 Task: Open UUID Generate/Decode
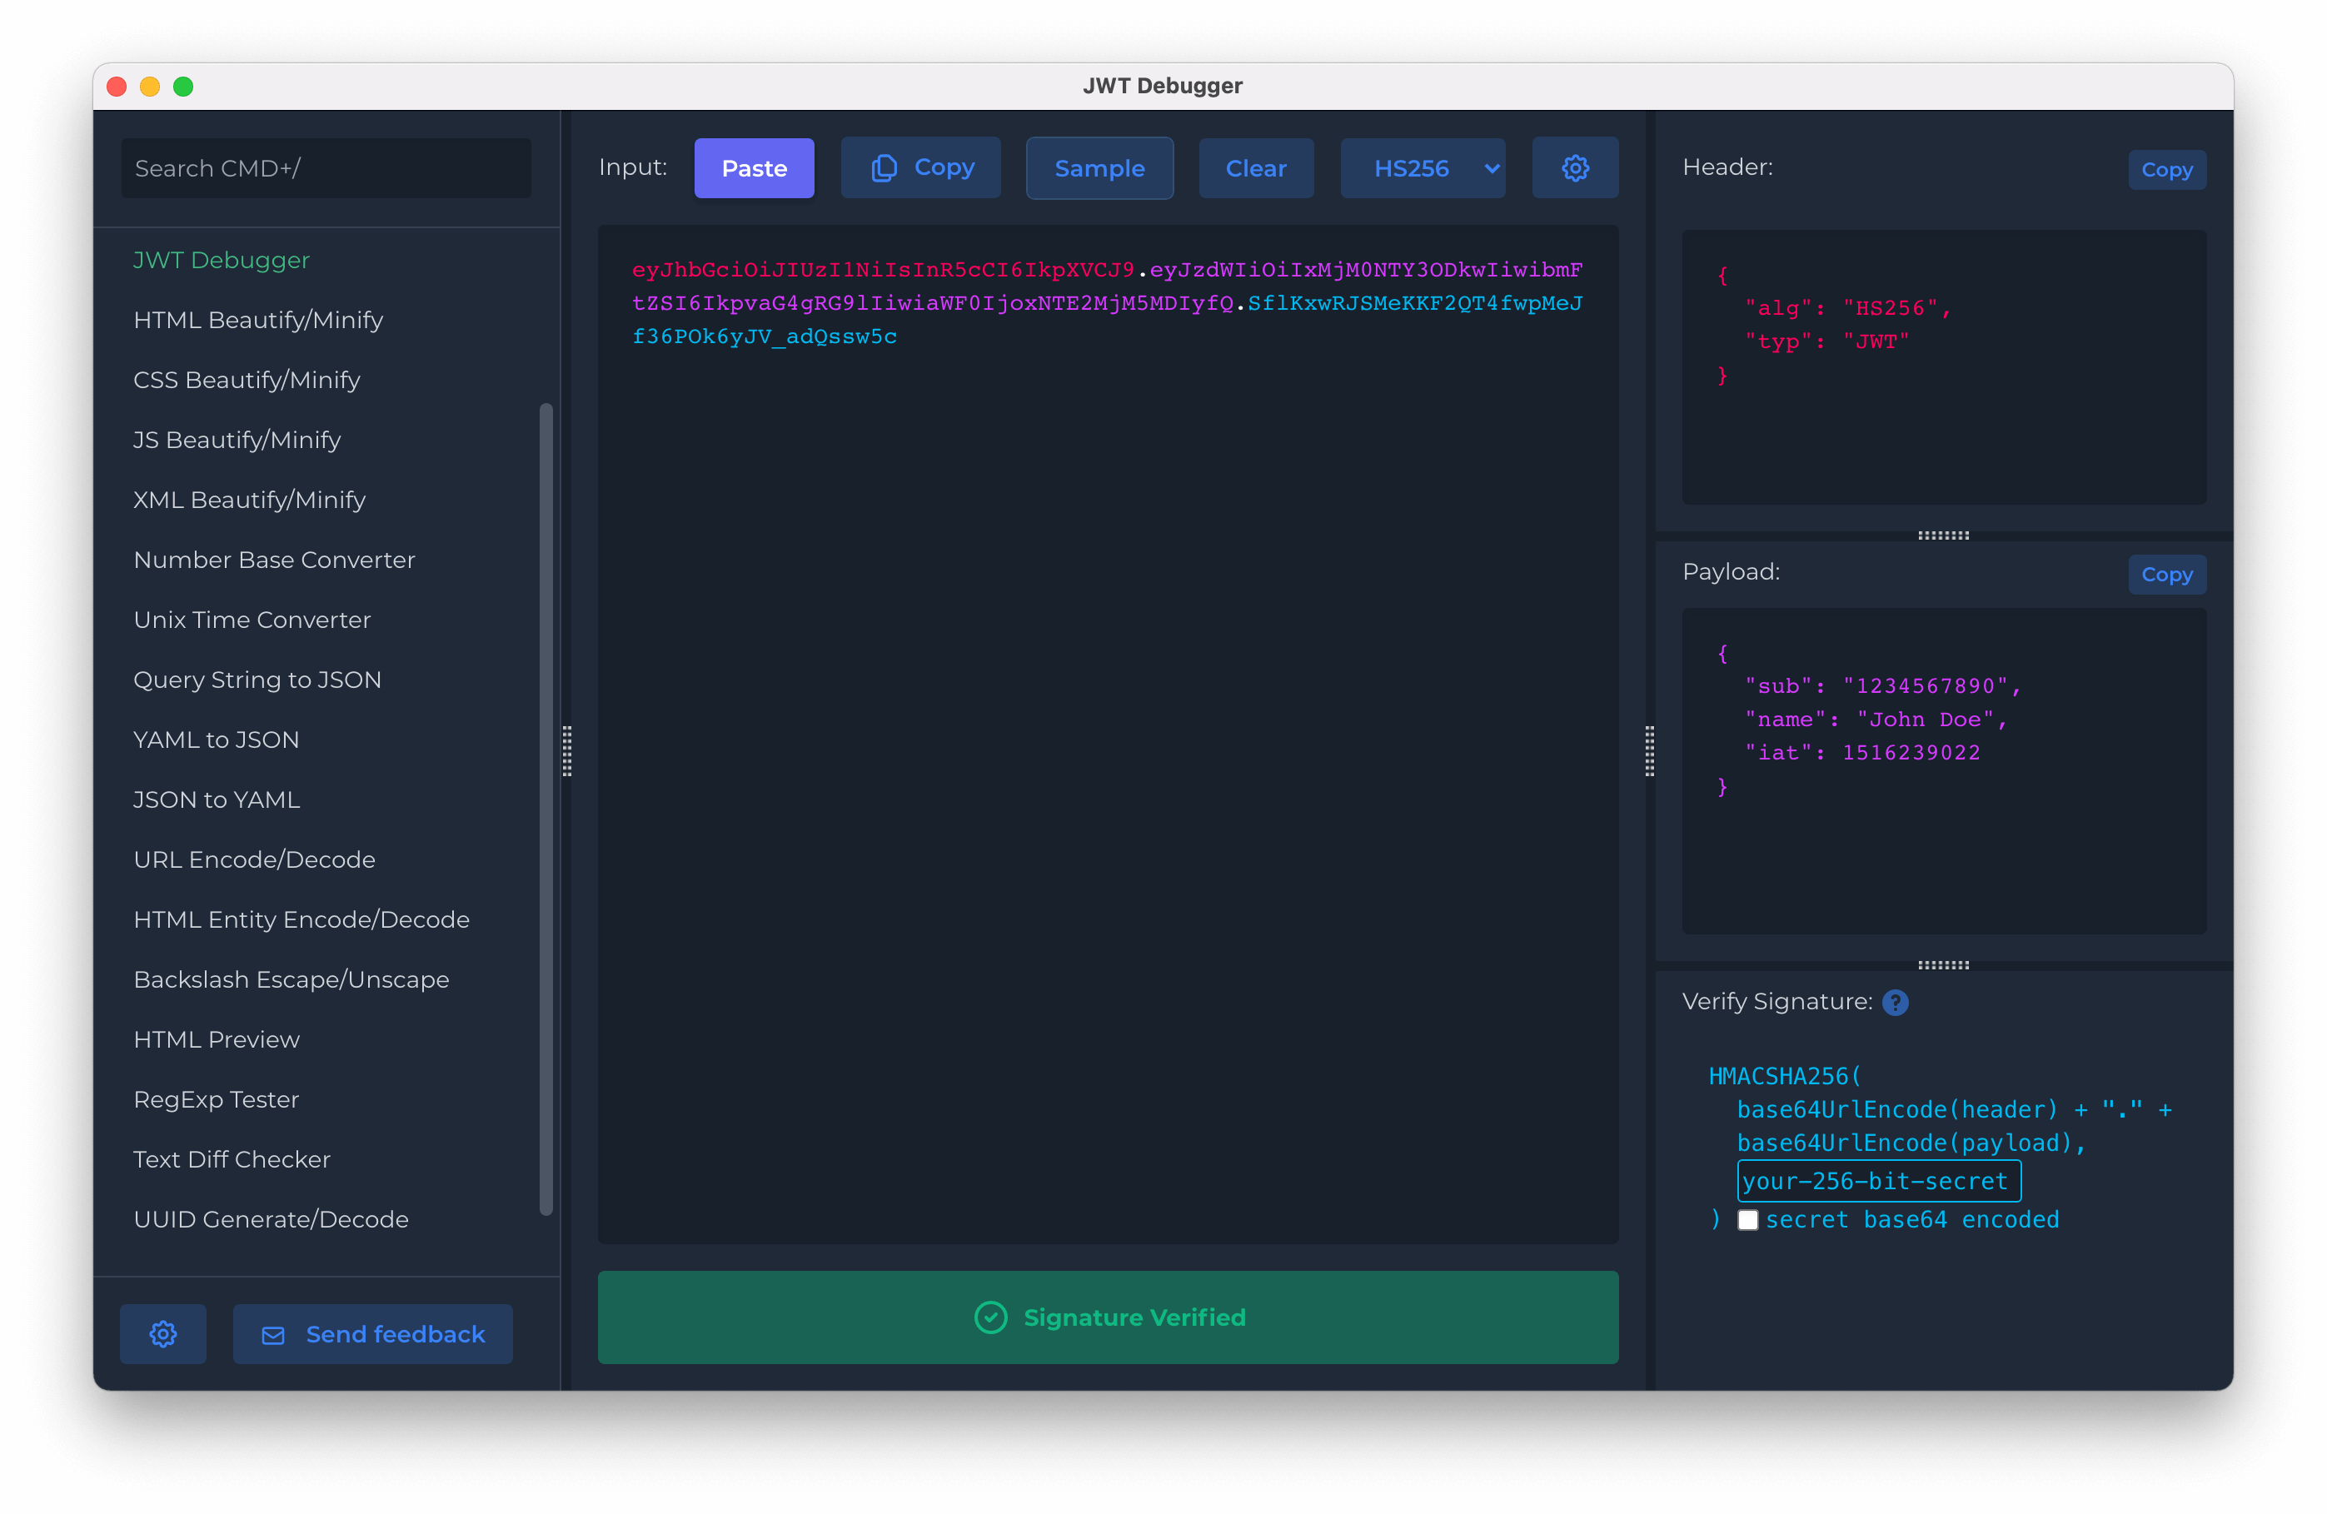(x=271, y=1219)
